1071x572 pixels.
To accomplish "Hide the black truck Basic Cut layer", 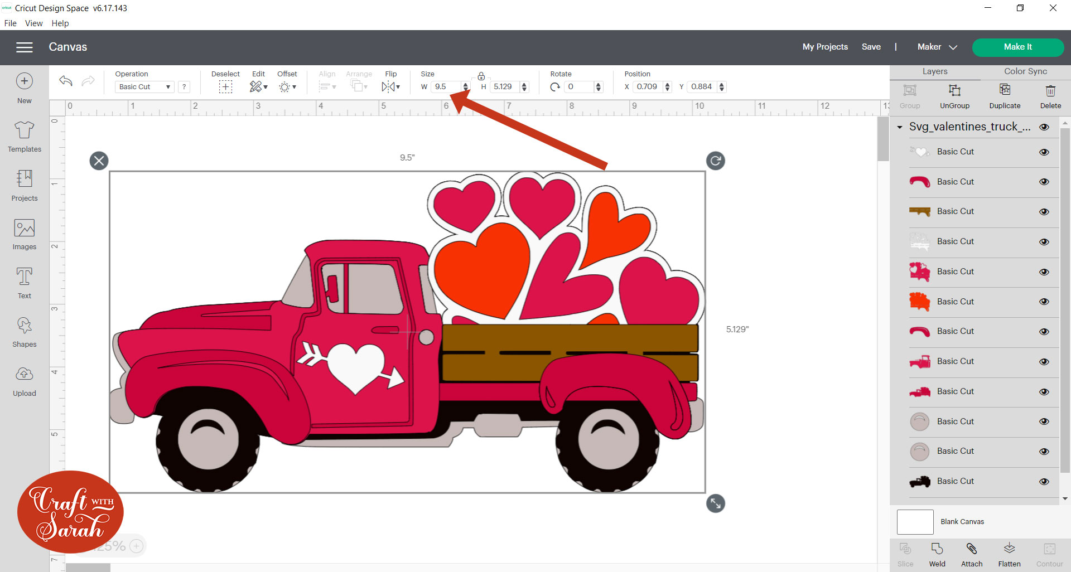I will click(x=1044, y=482).
